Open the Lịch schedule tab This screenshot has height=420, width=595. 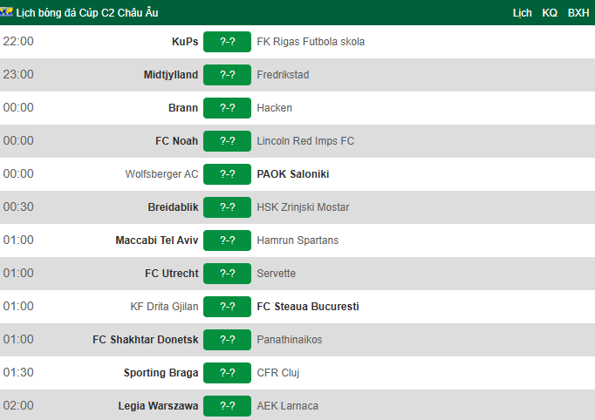[522, 13]
